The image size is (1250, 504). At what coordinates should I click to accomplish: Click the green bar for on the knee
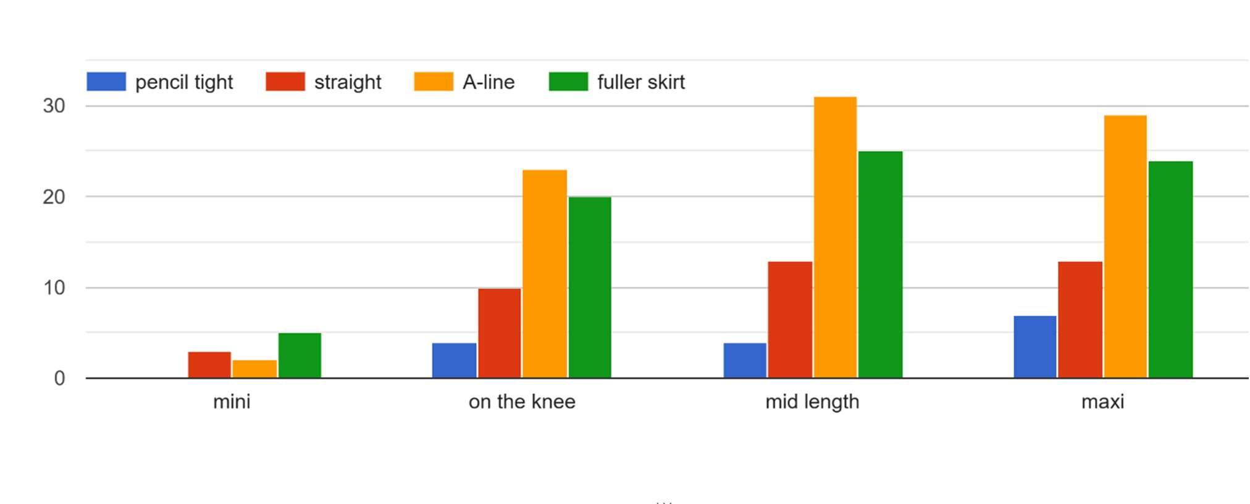click(590, 287)
